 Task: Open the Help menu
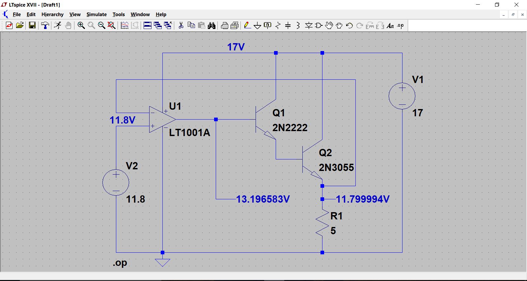point(161,14)
